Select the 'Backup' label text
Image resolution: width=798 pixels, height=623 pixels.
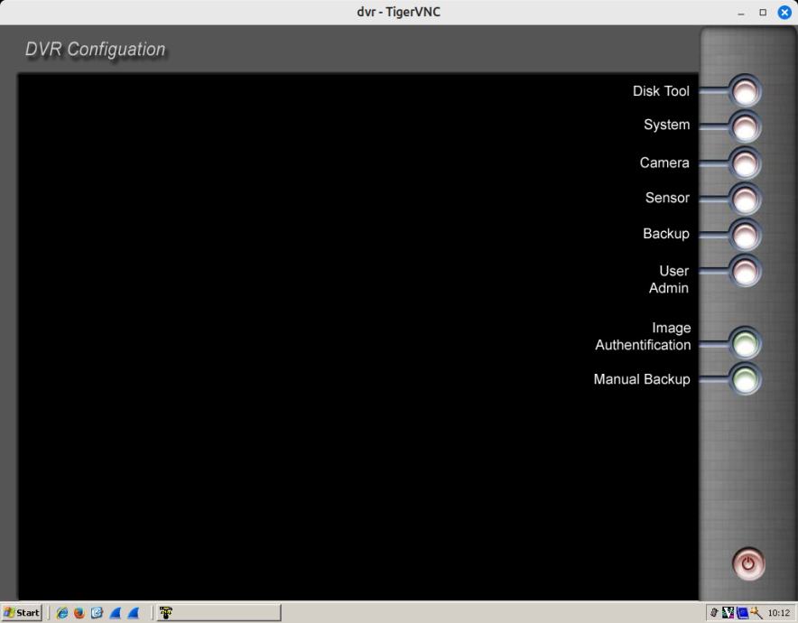pos(665,234)
